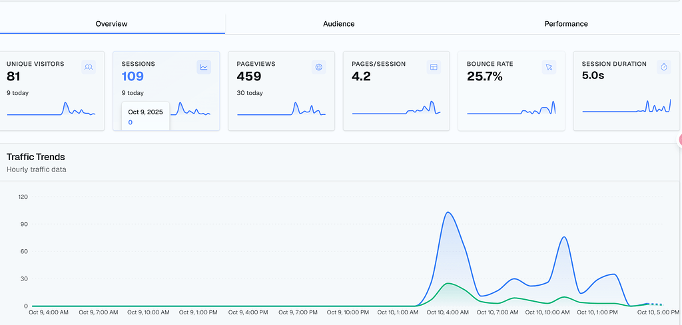This screenshot has height=325, width=682.
Task: Click the SESSIONS card label
Action: 138,64
